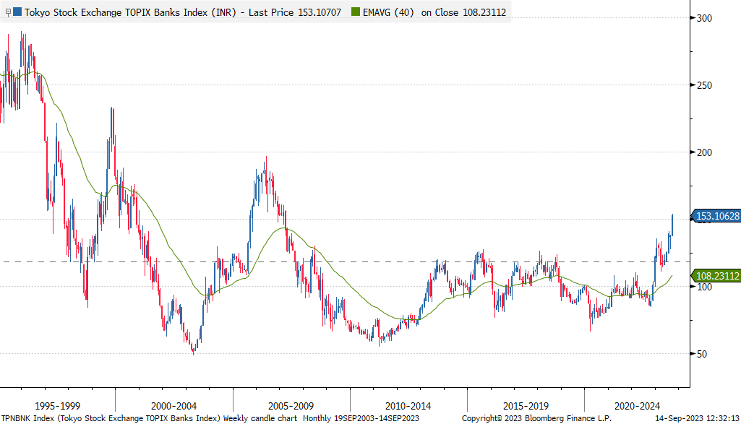Click the 50 value on the price axis

[x=702, y=354]
